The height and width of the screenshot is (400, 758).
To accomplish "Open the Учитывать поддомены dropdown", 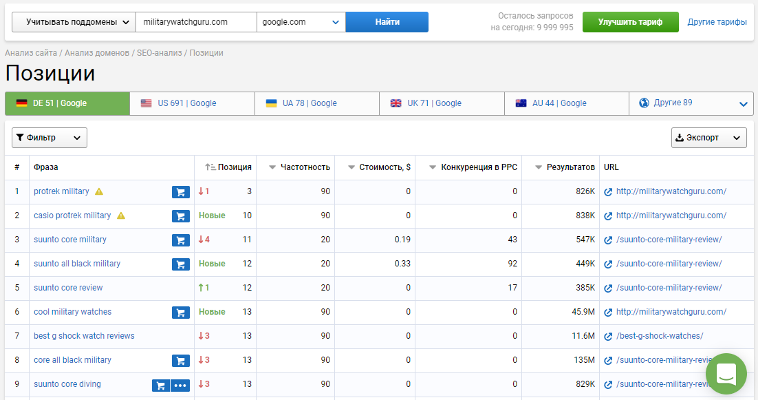I will (74, 22).
